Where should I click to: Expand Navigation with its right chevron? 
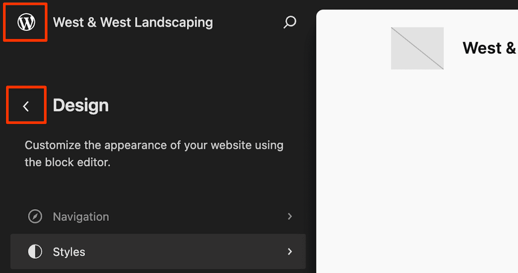[290, 216]
